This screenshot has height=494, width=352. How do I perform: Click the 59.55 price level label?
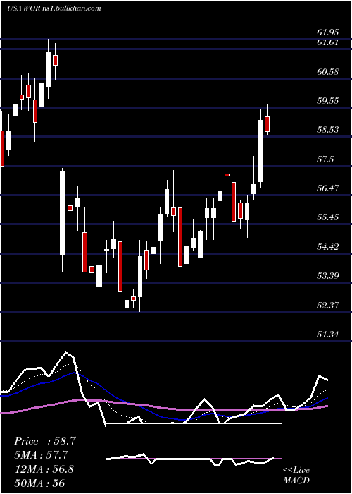tap(328, 100)
